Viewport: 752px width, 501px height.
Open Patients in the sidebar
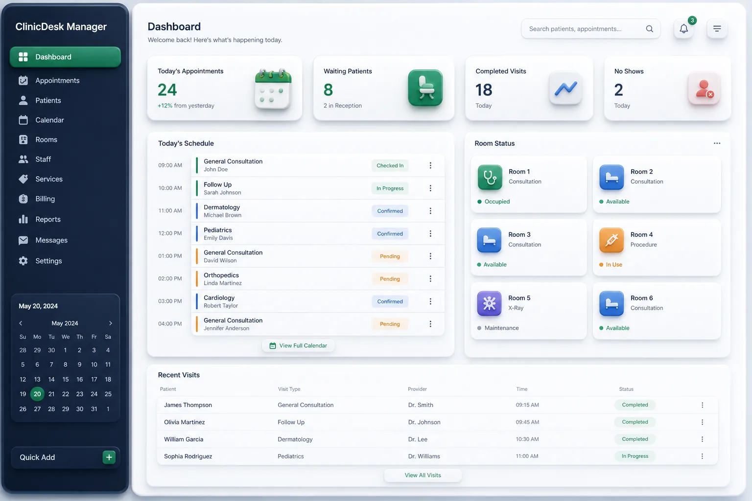point(65,100)
